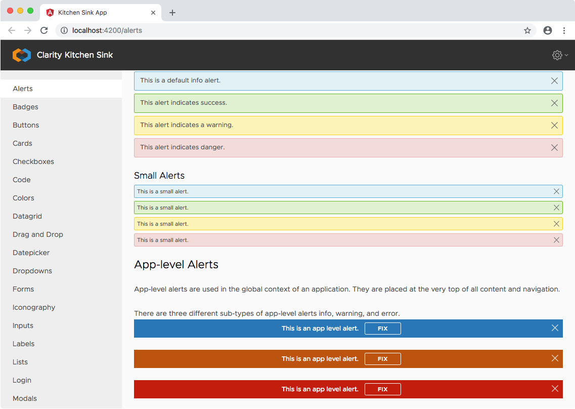Click the 'App-level Alerts' heading
This screenshot has height=409, width=575.
point(176,264)
